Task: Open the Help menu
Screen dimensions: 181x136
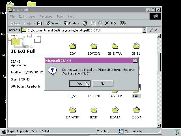Action: coord(71,16)
